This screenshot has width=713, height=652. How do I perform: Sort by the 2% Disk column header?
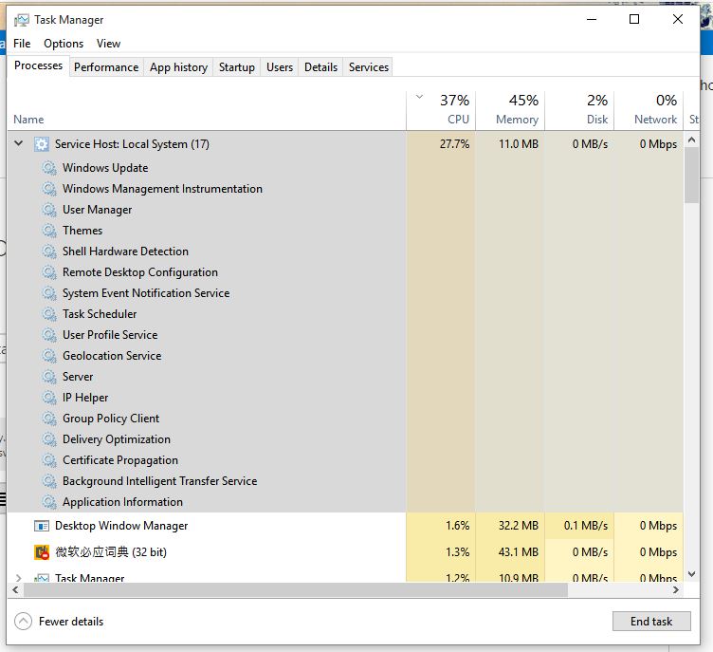click(579, 111)
